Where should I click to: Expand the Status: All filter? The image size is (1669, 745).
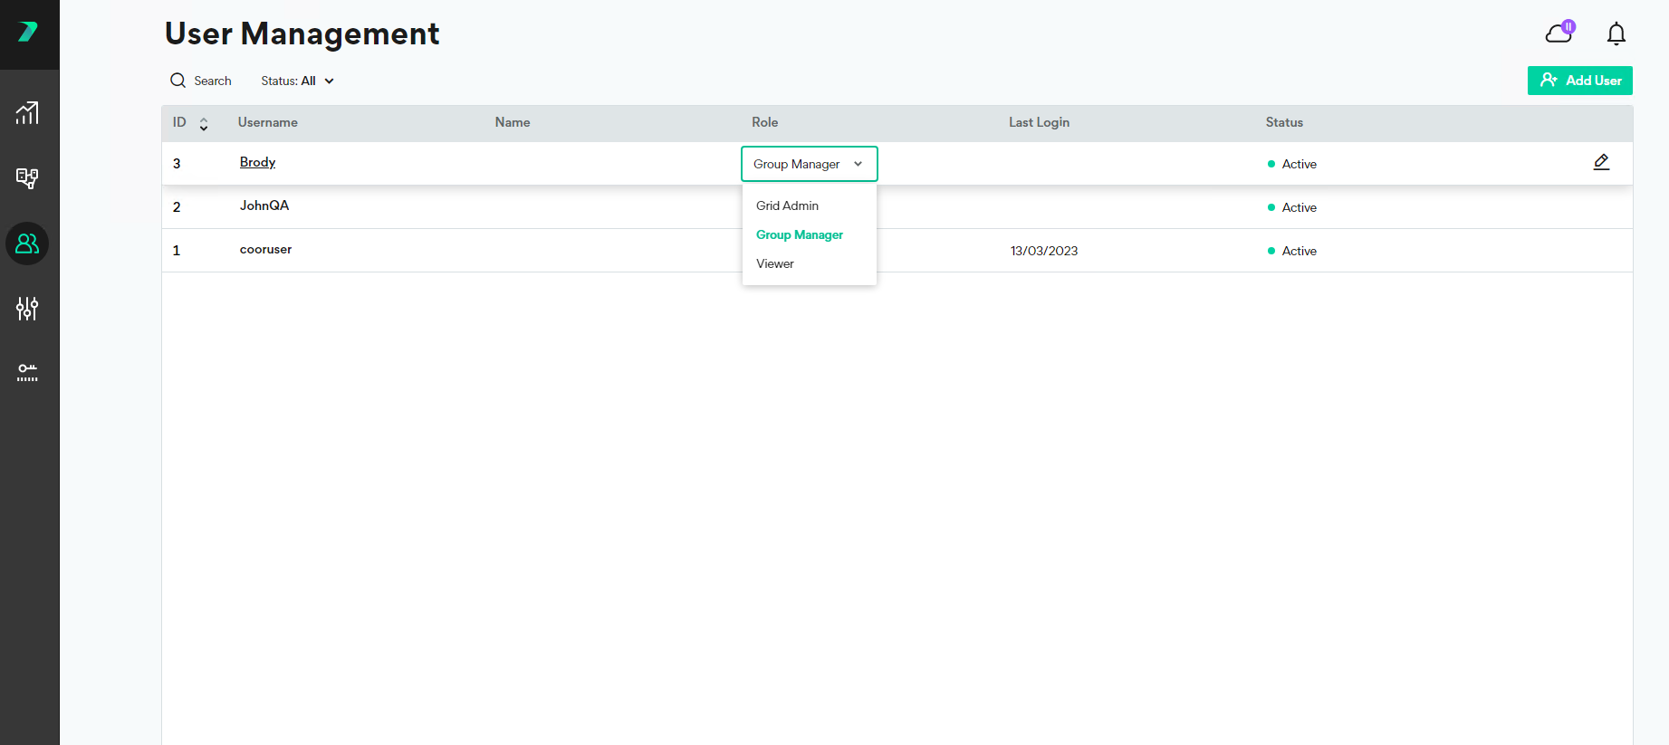pos(297,81)
